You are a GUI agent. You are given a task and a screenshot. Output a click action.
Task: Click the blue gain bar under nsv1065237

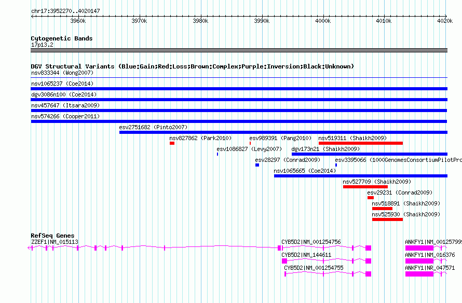coord(239,89)
